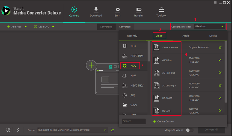Select AVI format in the list
This screenshot has height=136, width=232.
[133, 95]
